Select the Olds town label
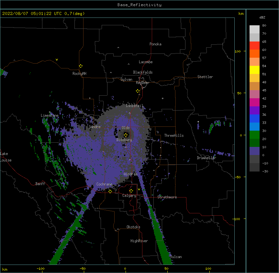 pyautogui.click(x=126, y=128)
